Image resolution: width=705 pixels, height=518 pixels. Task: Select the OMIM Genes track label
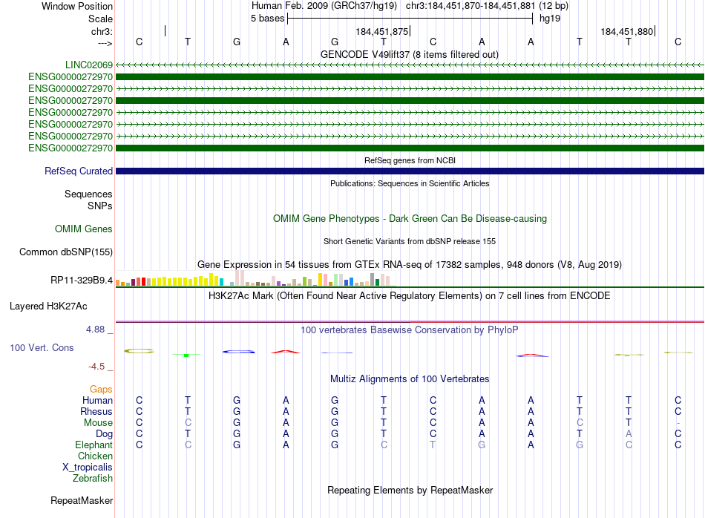point(84,229)
